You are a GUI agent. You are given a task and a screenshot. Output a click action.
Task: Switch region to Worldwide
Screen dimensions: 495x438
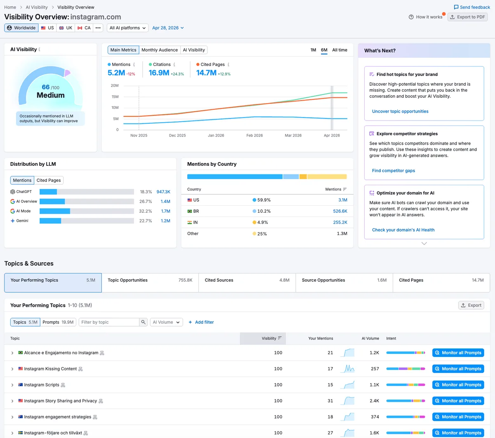pyautogui.click(x=21, y=28)
